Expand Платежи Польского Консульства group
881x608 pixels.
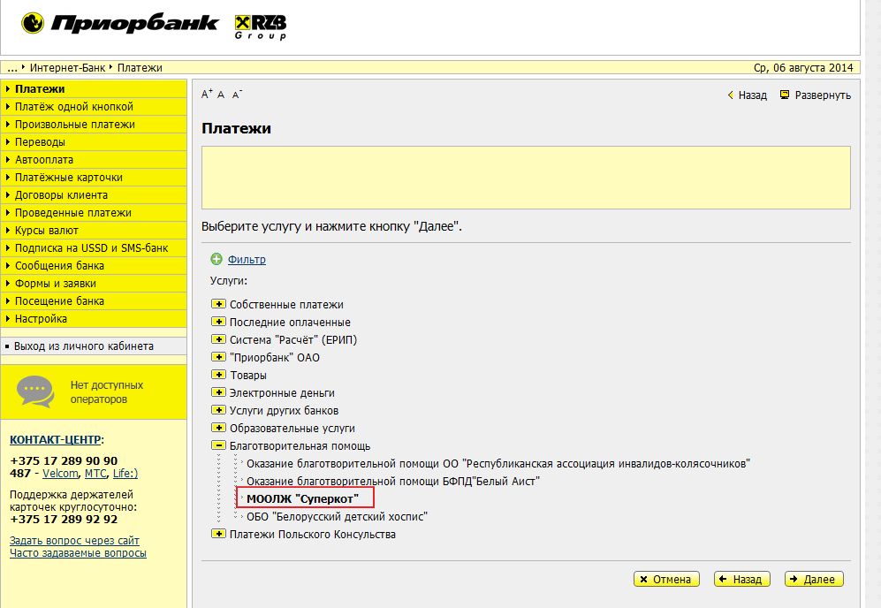(218, 534)
